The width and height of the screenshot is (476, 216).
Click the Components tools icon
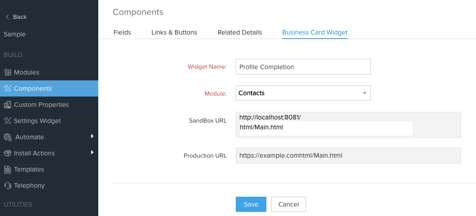[x=7, y=88]
